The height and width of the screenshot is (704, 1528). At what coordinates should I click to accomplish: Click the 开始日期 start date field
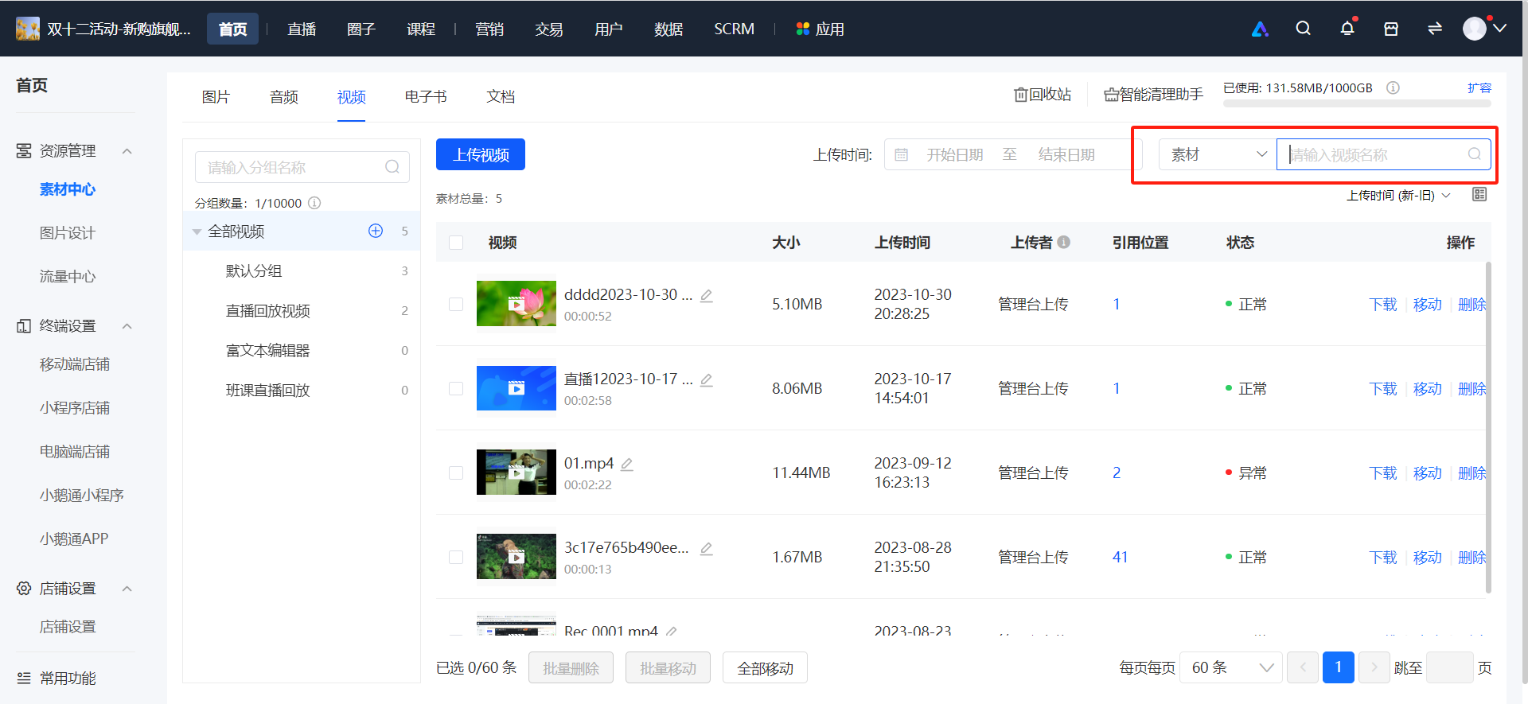point(954,154)
